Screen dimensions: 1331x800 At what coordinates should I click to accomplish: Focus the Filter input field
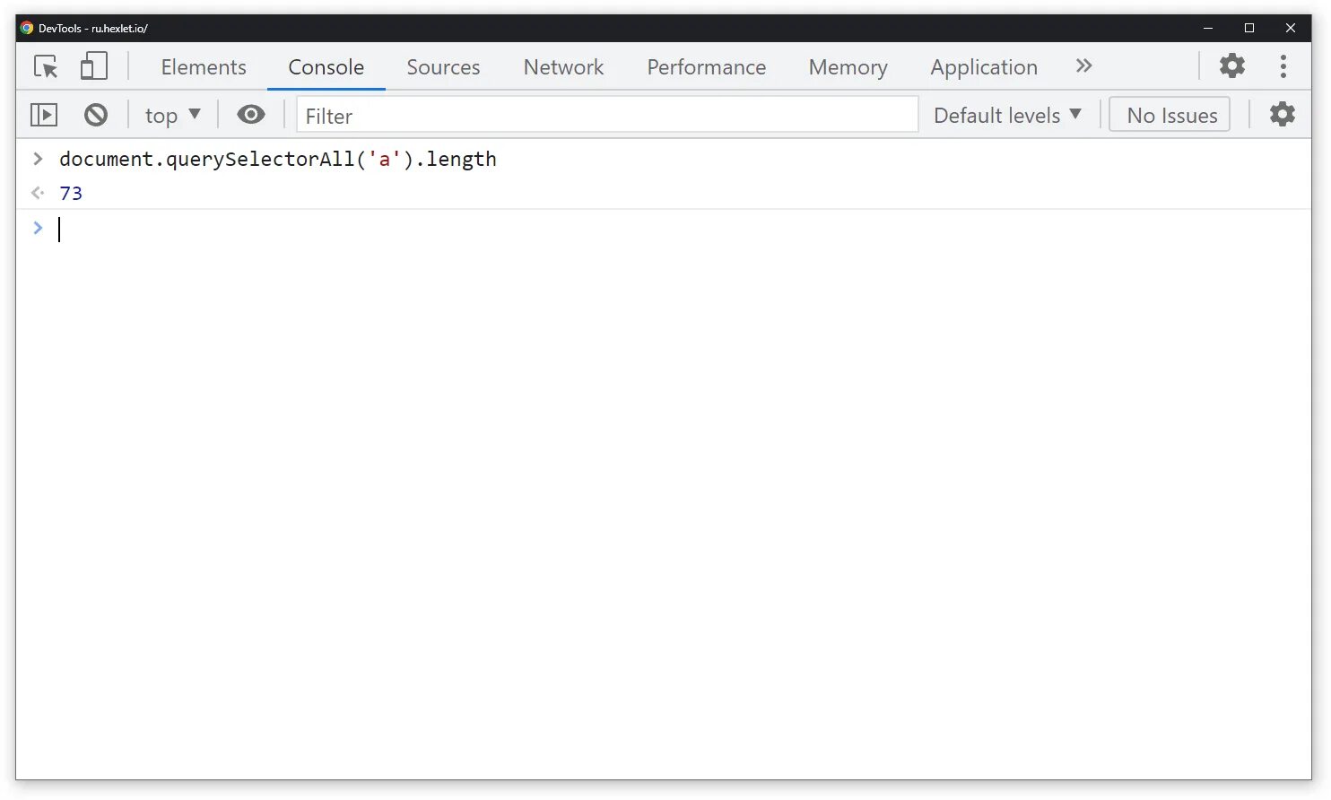click(607, 115)
